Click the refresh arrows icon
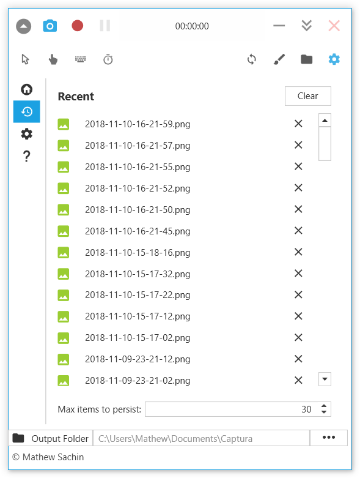The height and width of the screenshot is (478, 360). tap(252, 59)
